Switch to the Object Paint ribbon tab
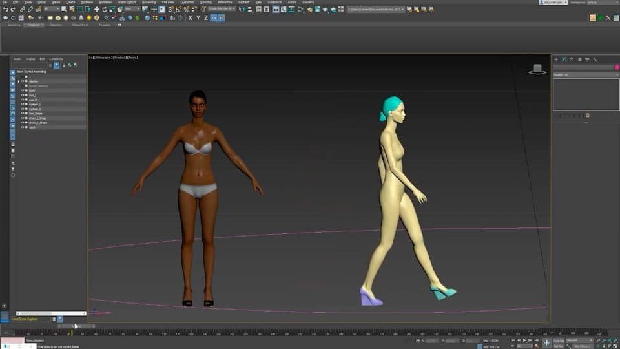This screenshot has width=620, height=349. click(x=80, y=25)
